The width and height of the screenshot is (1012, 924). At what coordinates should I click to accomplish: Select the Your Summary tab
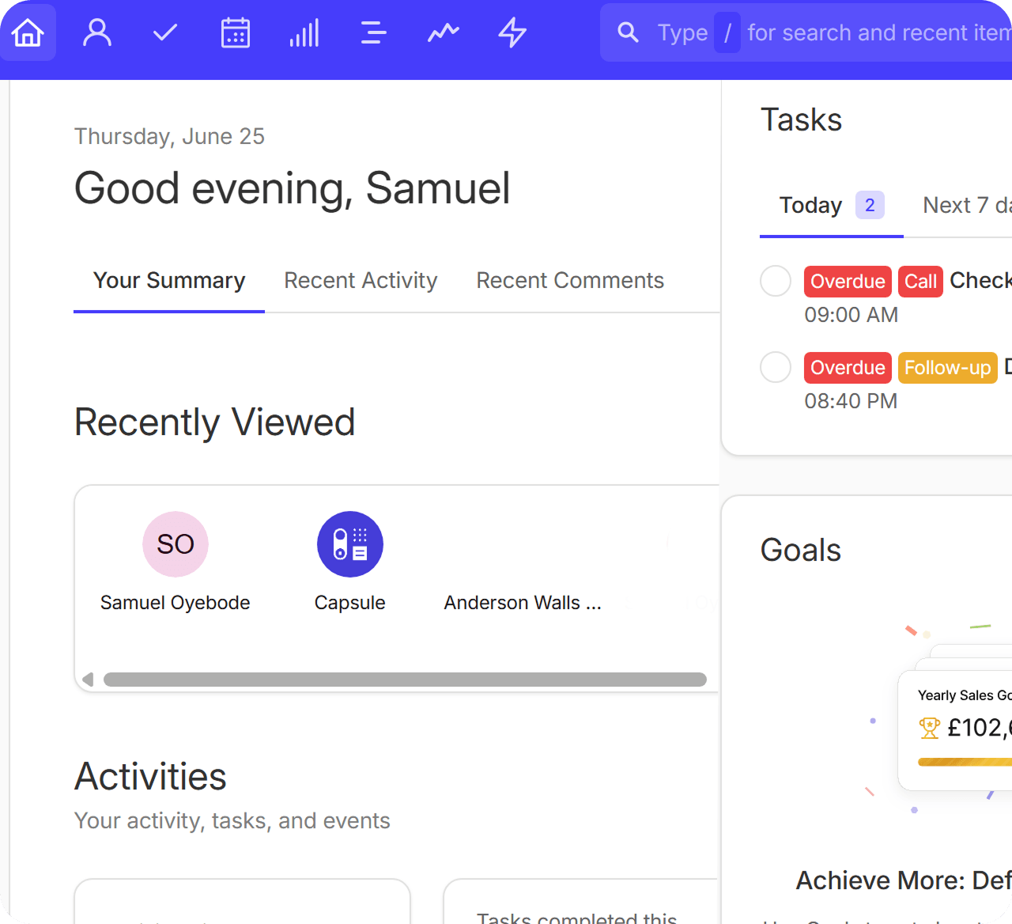[x=169, y=280]
